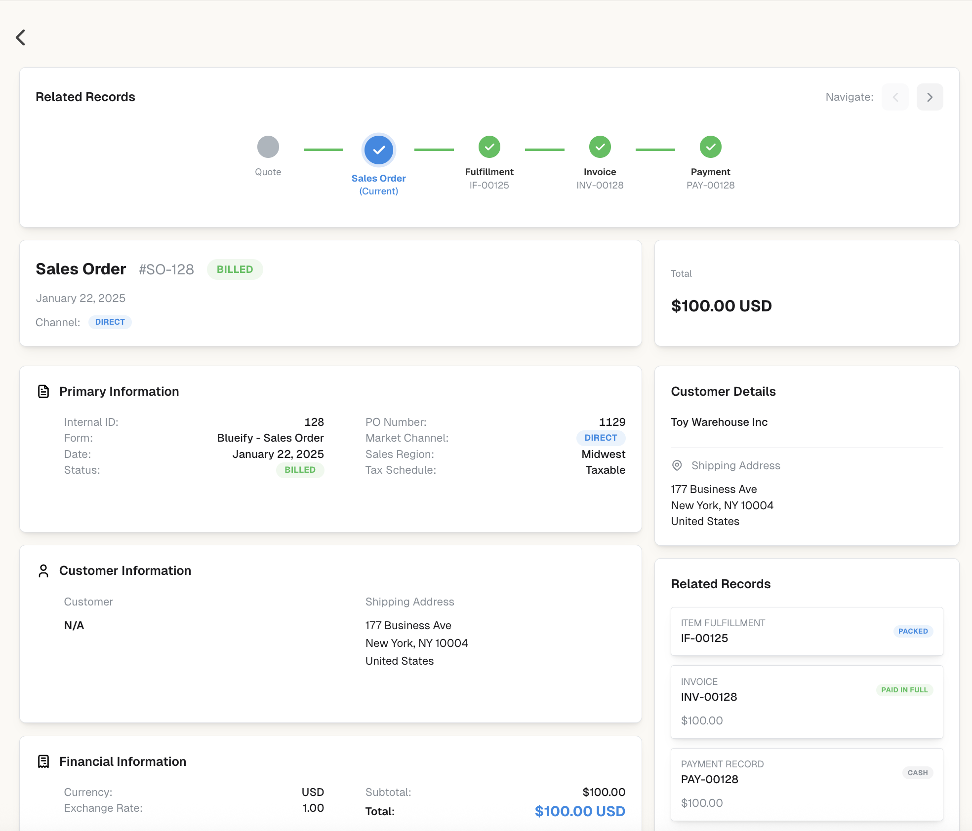Click the Primary Information document icon
This screenshot has height=831, width=972.
pos(43,391)
